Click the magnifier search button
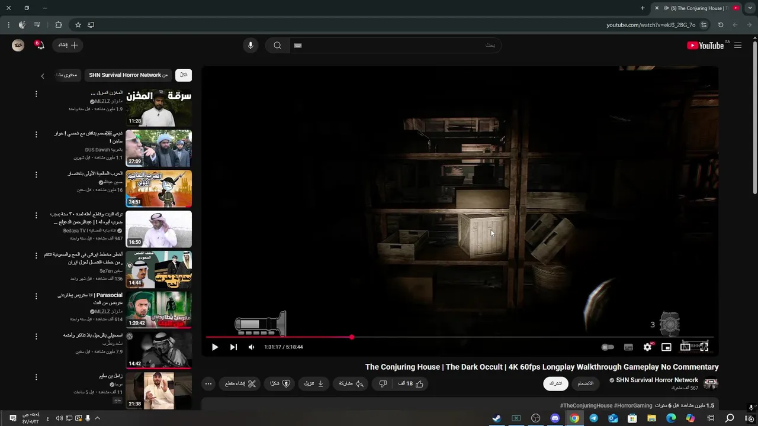The width and height of the screenshot is (758, 426). tap(277, 46)
